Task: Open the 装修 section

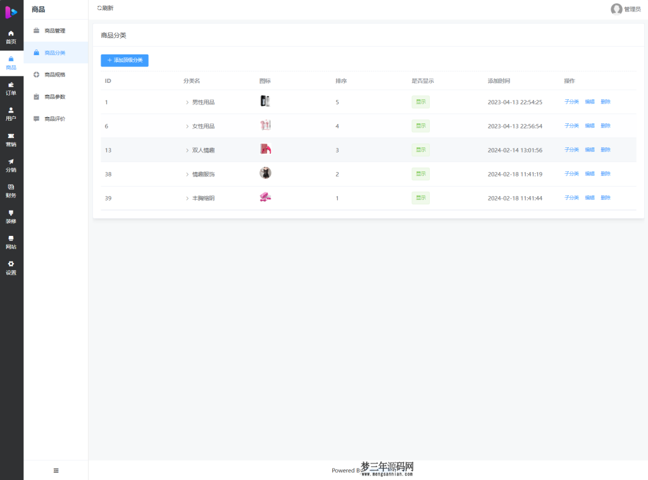Action: 11,217
